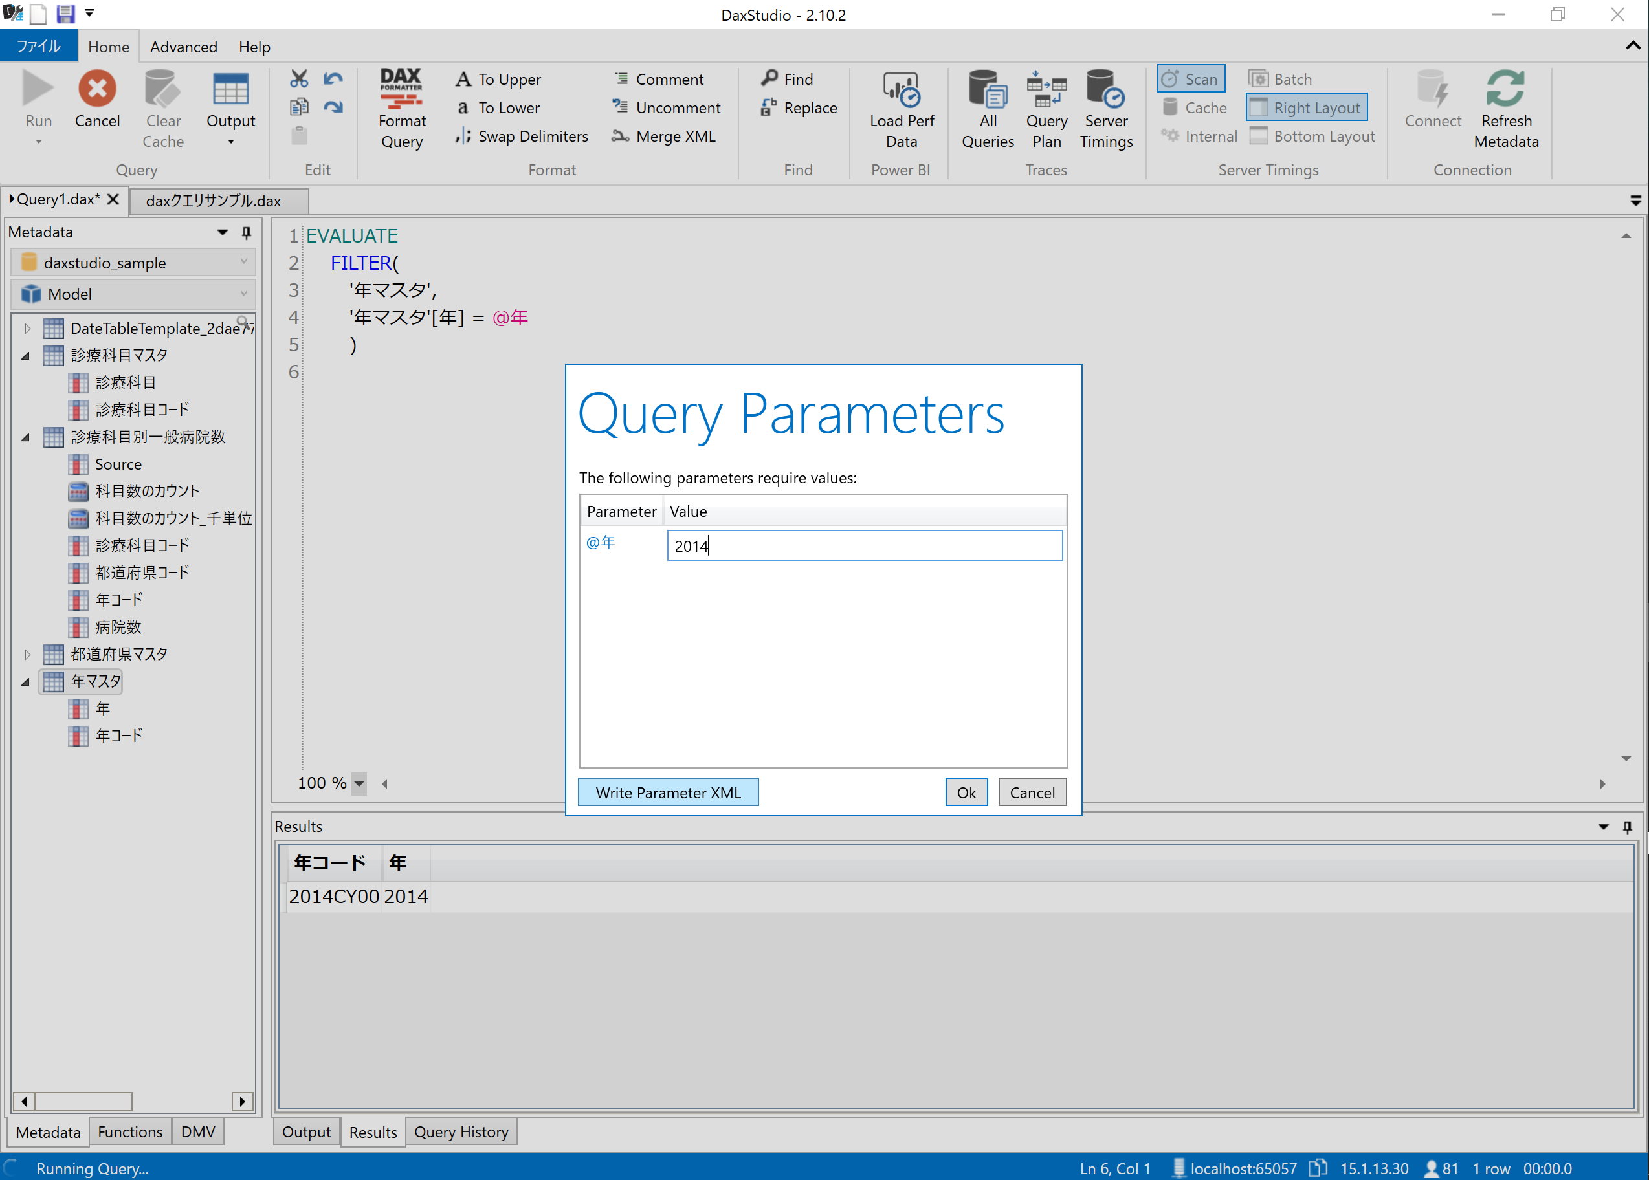The height and width of the screenshot is (1180, 1649).
Task: Click the Server Timings trace icon
Action: point(1105,89)
